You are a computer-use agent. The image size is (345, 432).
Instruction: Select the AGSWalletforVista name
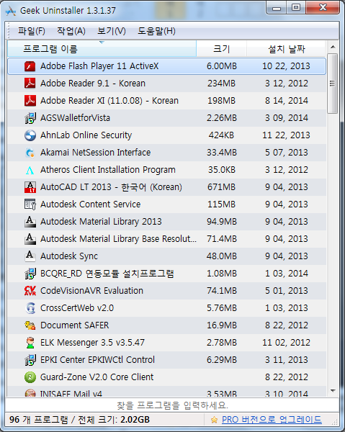click(75, 118)
